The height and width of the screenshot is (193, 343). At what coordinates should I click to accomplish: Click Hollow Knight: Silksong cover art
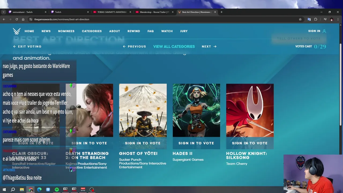click(250, 110)
